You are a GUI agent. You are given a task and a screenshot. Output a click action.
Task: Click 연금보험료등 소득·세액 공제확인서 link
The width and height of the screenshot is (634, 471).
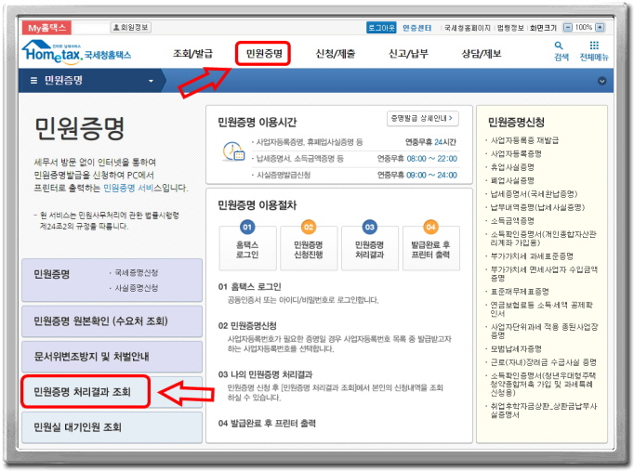[x=541, y=309]
